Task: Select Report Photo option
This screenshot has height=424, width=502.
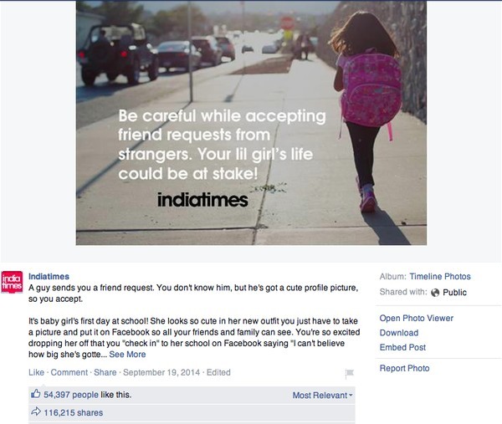Action: (x=404, y=368)
